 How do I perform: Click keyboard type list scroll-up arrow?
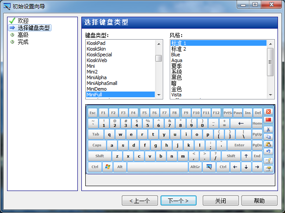pyautogui.click(x=159, y=44)
